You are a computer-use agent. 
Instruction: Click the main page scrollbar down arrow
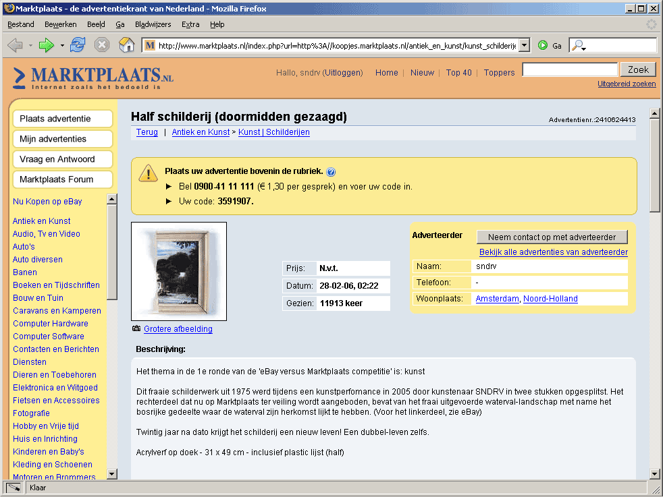(x=654, y=474)
